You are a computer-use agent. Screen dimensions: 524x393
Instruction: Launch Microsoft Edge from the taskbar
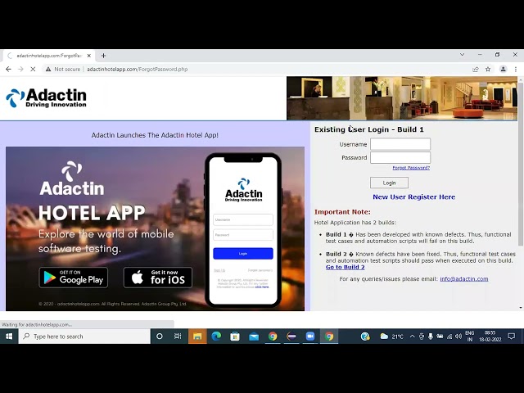tap(216, 337)
